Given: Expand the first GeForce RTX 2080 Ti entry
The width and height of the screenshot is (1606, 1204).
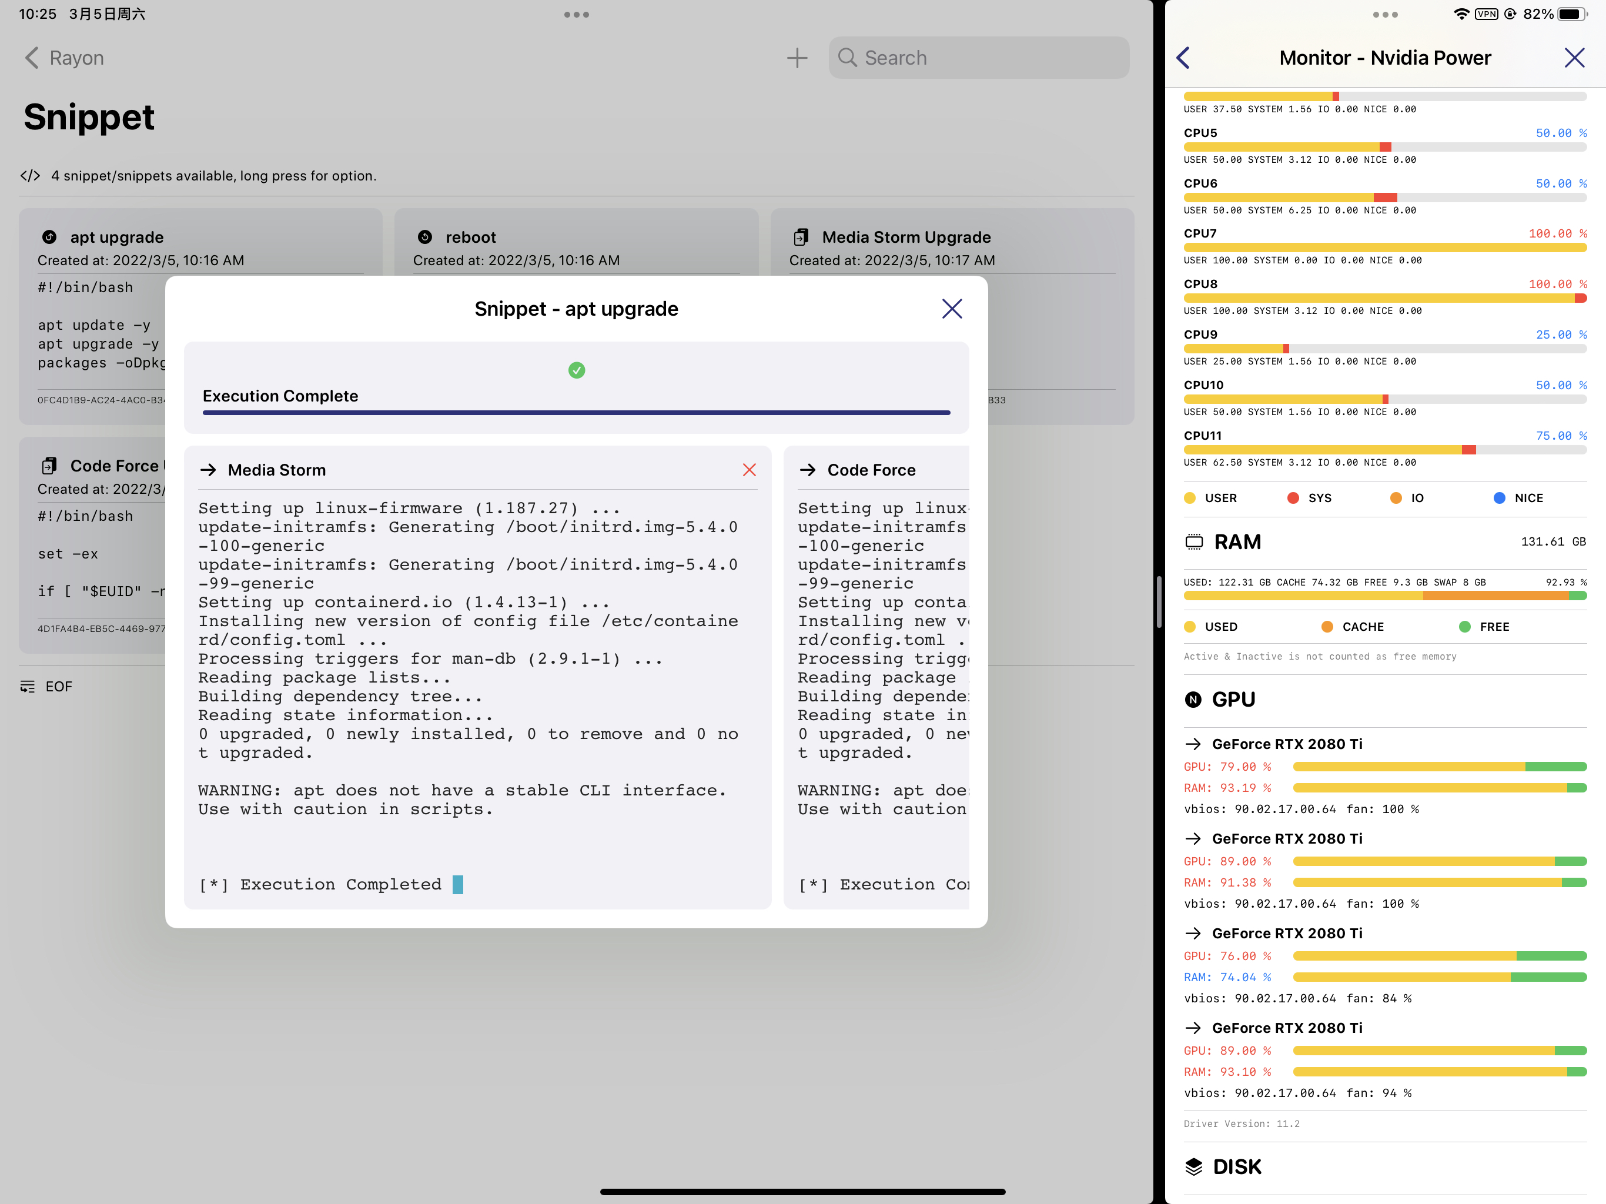Looking at the screenshot, I should coord(1287,744).
